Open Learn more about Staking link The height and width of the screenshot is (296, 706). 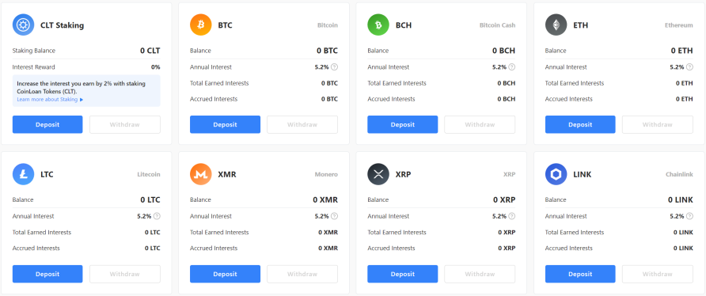tap(50, 99)
